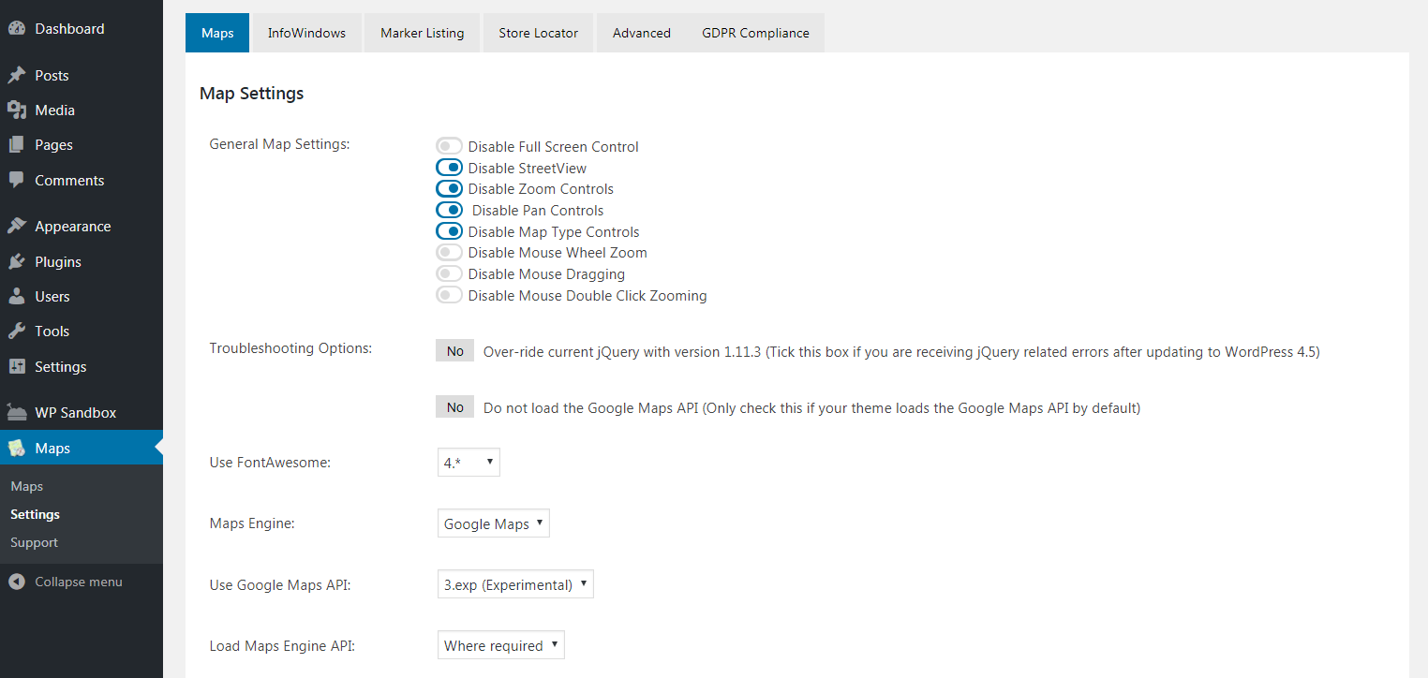Click the Users person icon

pyautogui.click(x=17, y=296)
